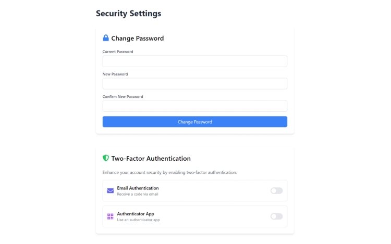Click the 'Receive a code via email' subtitle

click(138, 194)
